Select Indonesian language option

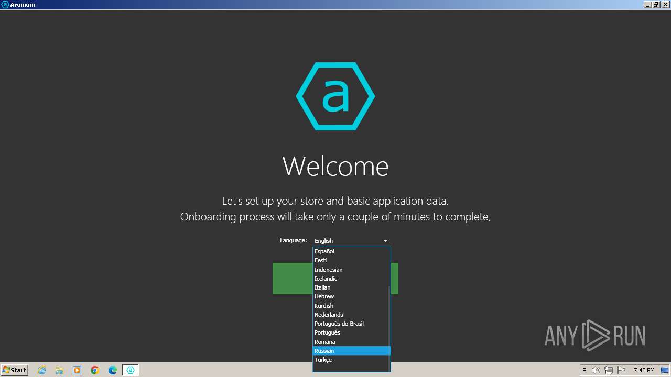351,270
